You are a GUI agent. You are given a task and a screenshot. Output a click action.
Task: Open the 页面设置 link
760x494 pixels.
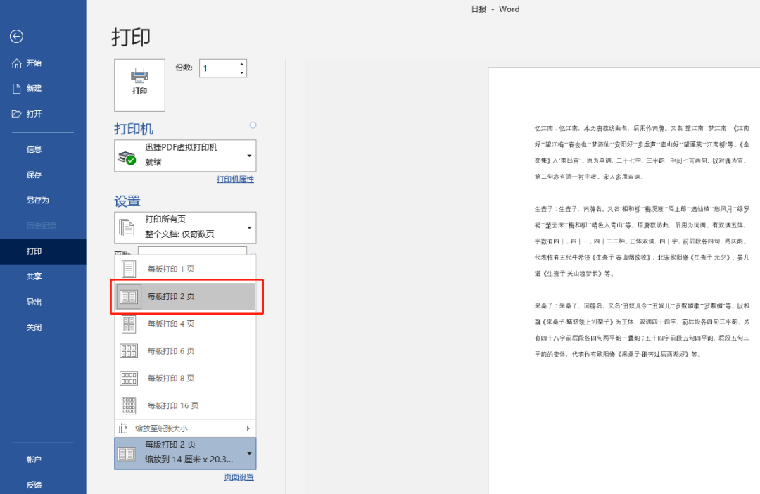[x=239, y=477]
